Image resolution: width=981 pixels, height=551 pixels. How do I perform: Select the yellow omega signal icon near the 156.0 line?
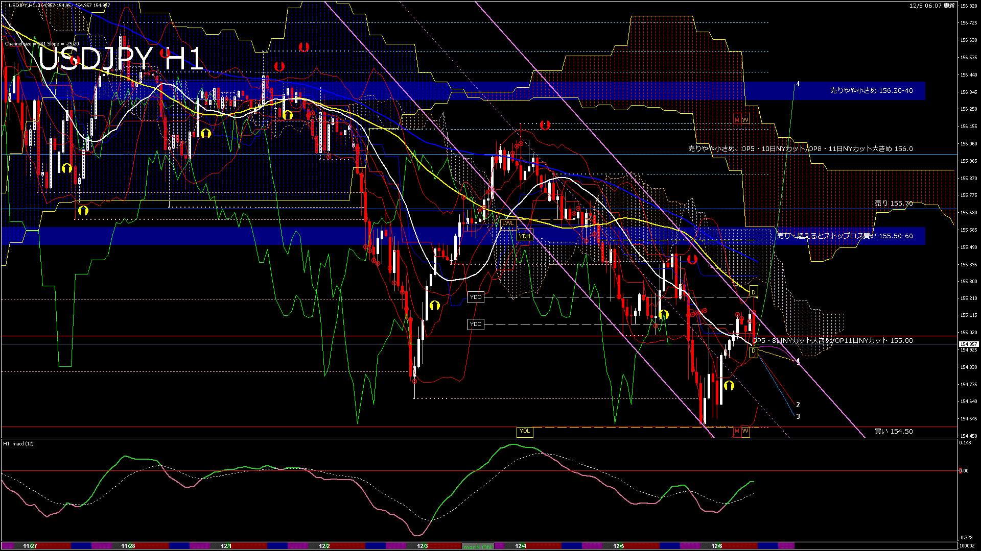[x=66, y=168]
